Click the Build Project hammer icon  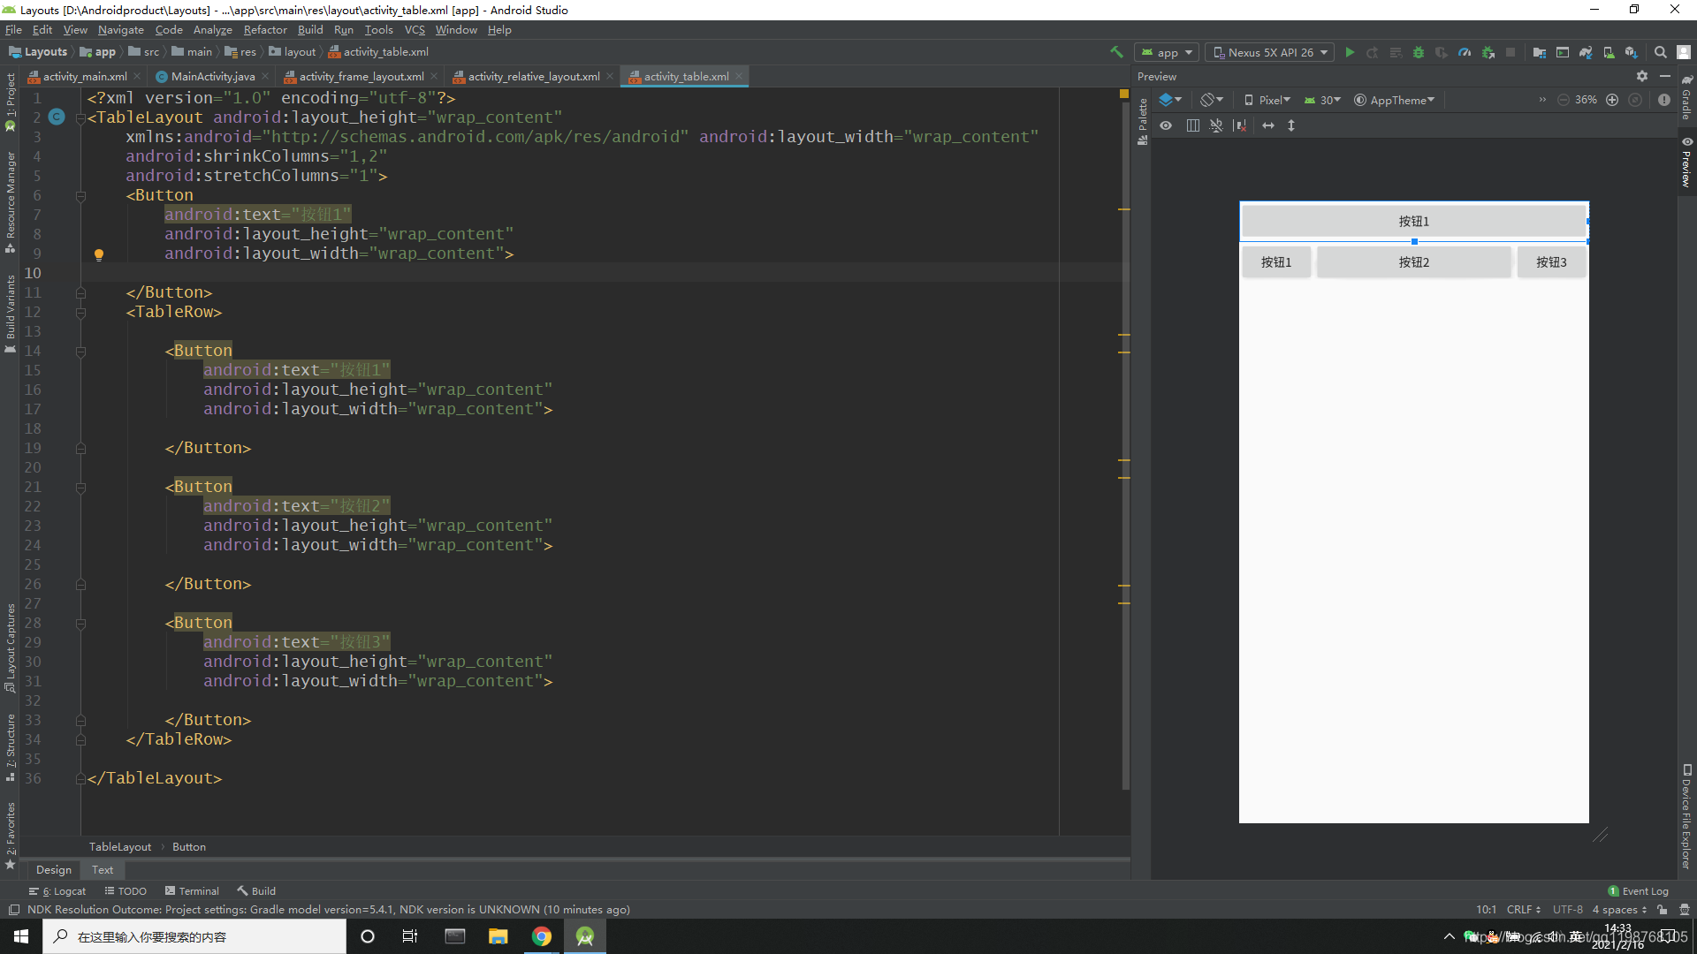tap(1115, 51)
